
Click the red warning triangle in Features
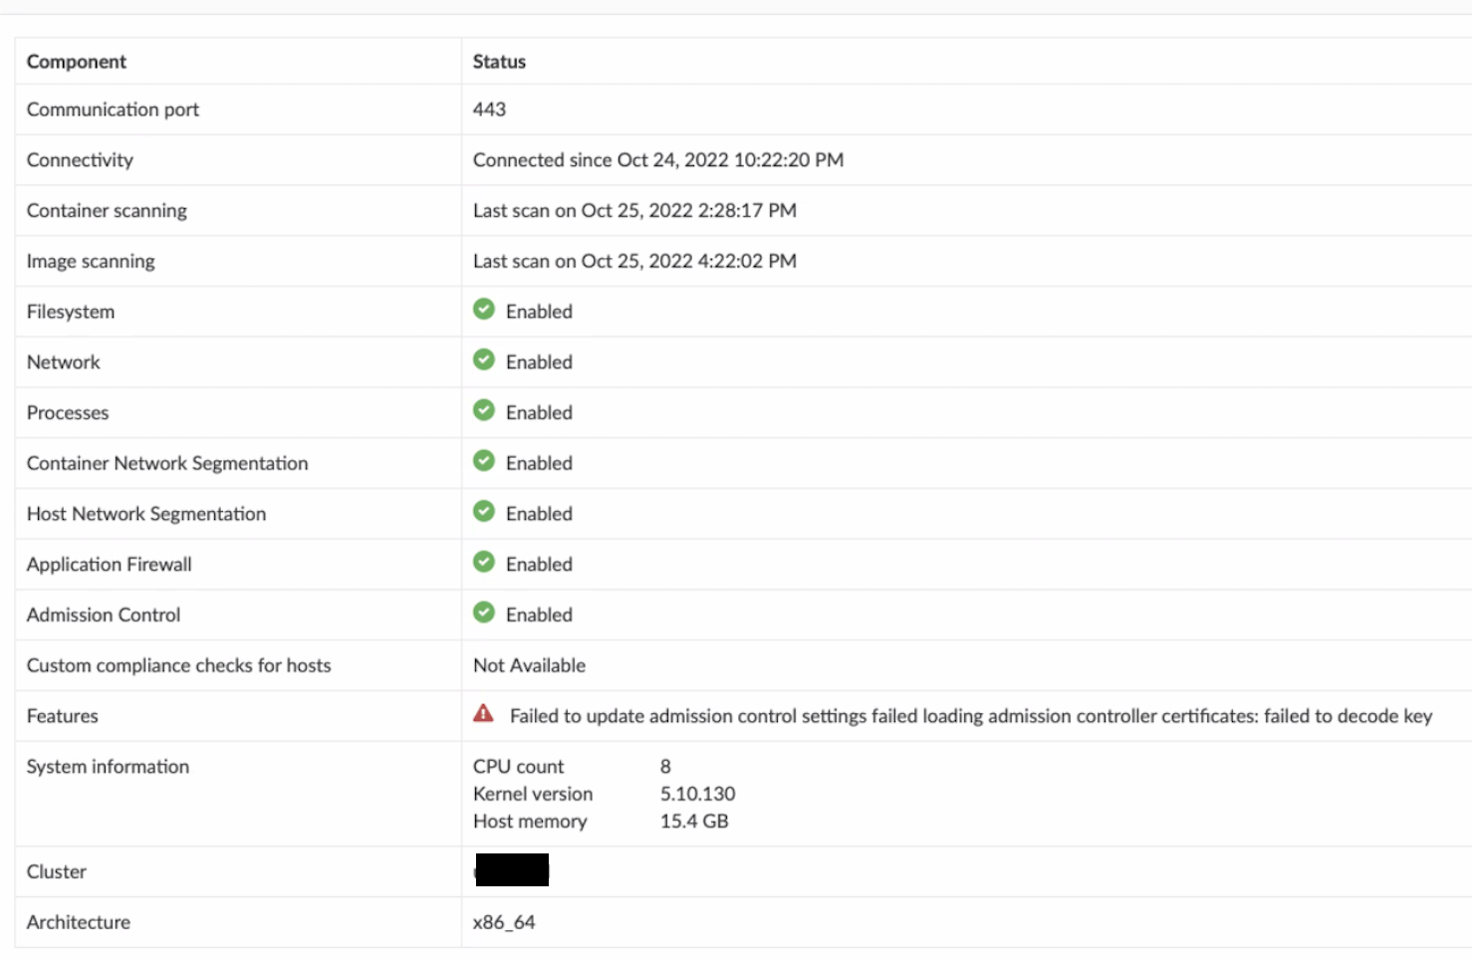click(x=483, y=713)
